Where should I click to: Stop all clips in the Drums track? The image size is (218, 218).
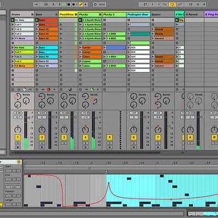pos(13,89)
